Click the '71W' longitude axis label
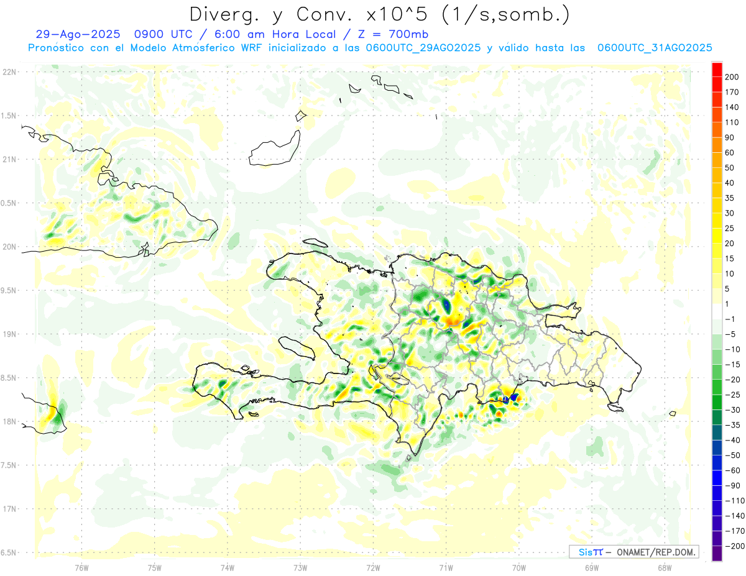Viewport: 746px width, 576px height. (x=446, y=567)
